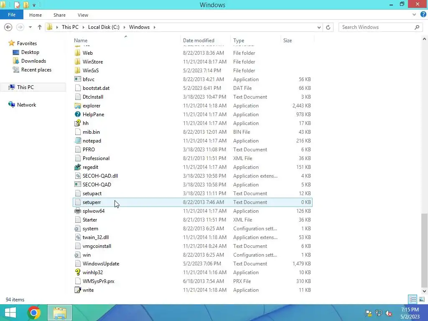Click the scrollbar up arrow
The height and width of the screenshot is (321, 428).
click(424, 39)
